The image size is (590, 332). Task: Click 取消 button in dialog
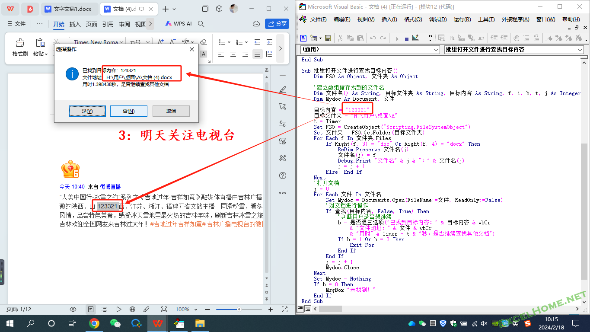tap(171, 111)
